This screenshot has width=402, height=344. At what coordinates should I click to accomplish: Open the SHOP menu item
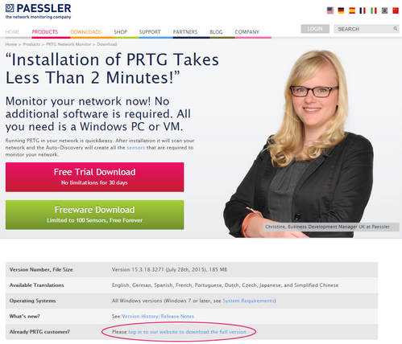[x=120, y=32]
